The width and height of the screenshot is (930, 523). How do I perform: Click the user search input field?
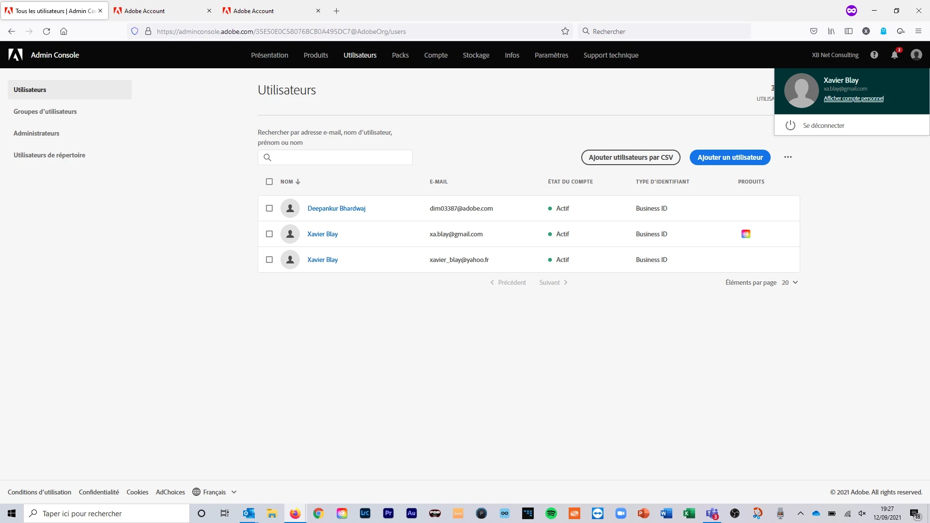pyautogui.click(x=335, y=157)
